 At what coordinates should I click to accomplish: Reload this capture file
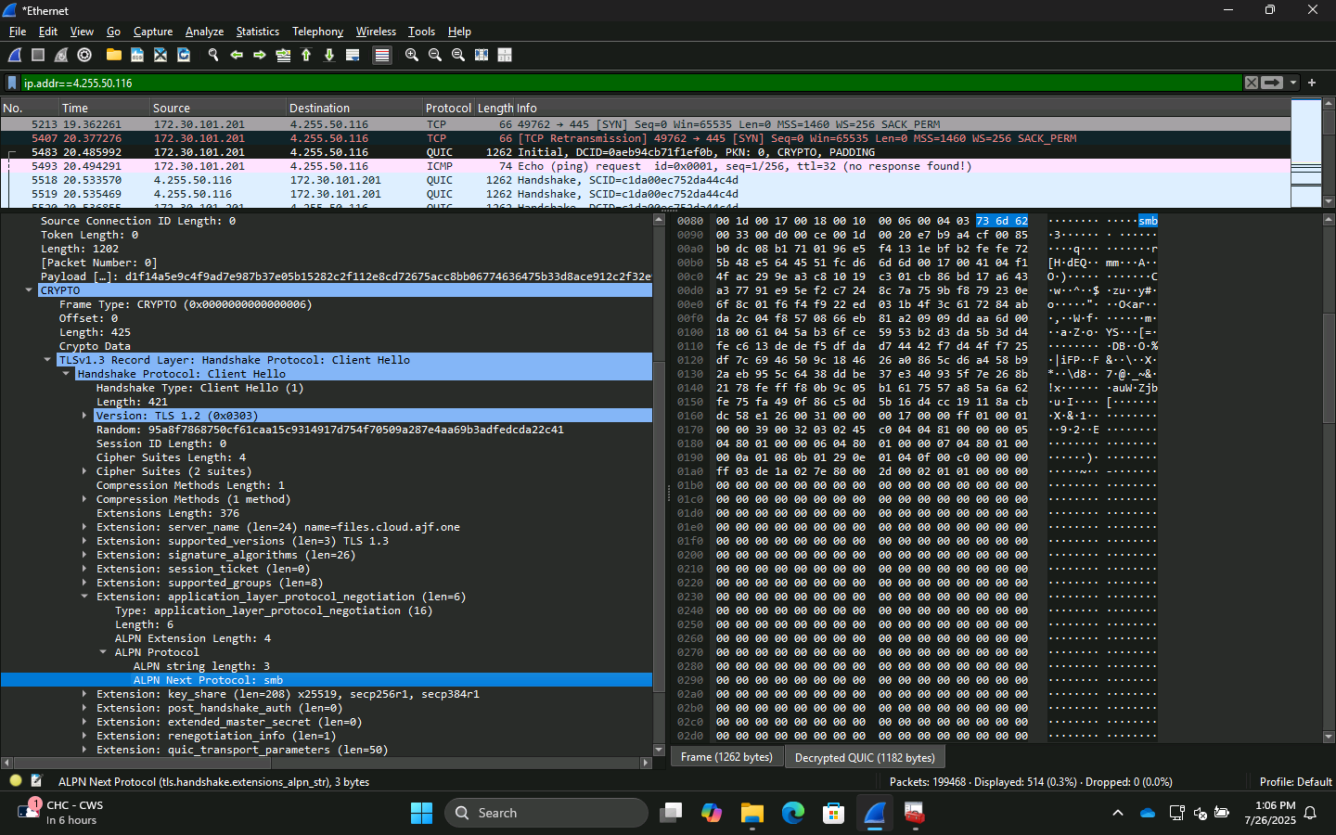tap(184, 55)
